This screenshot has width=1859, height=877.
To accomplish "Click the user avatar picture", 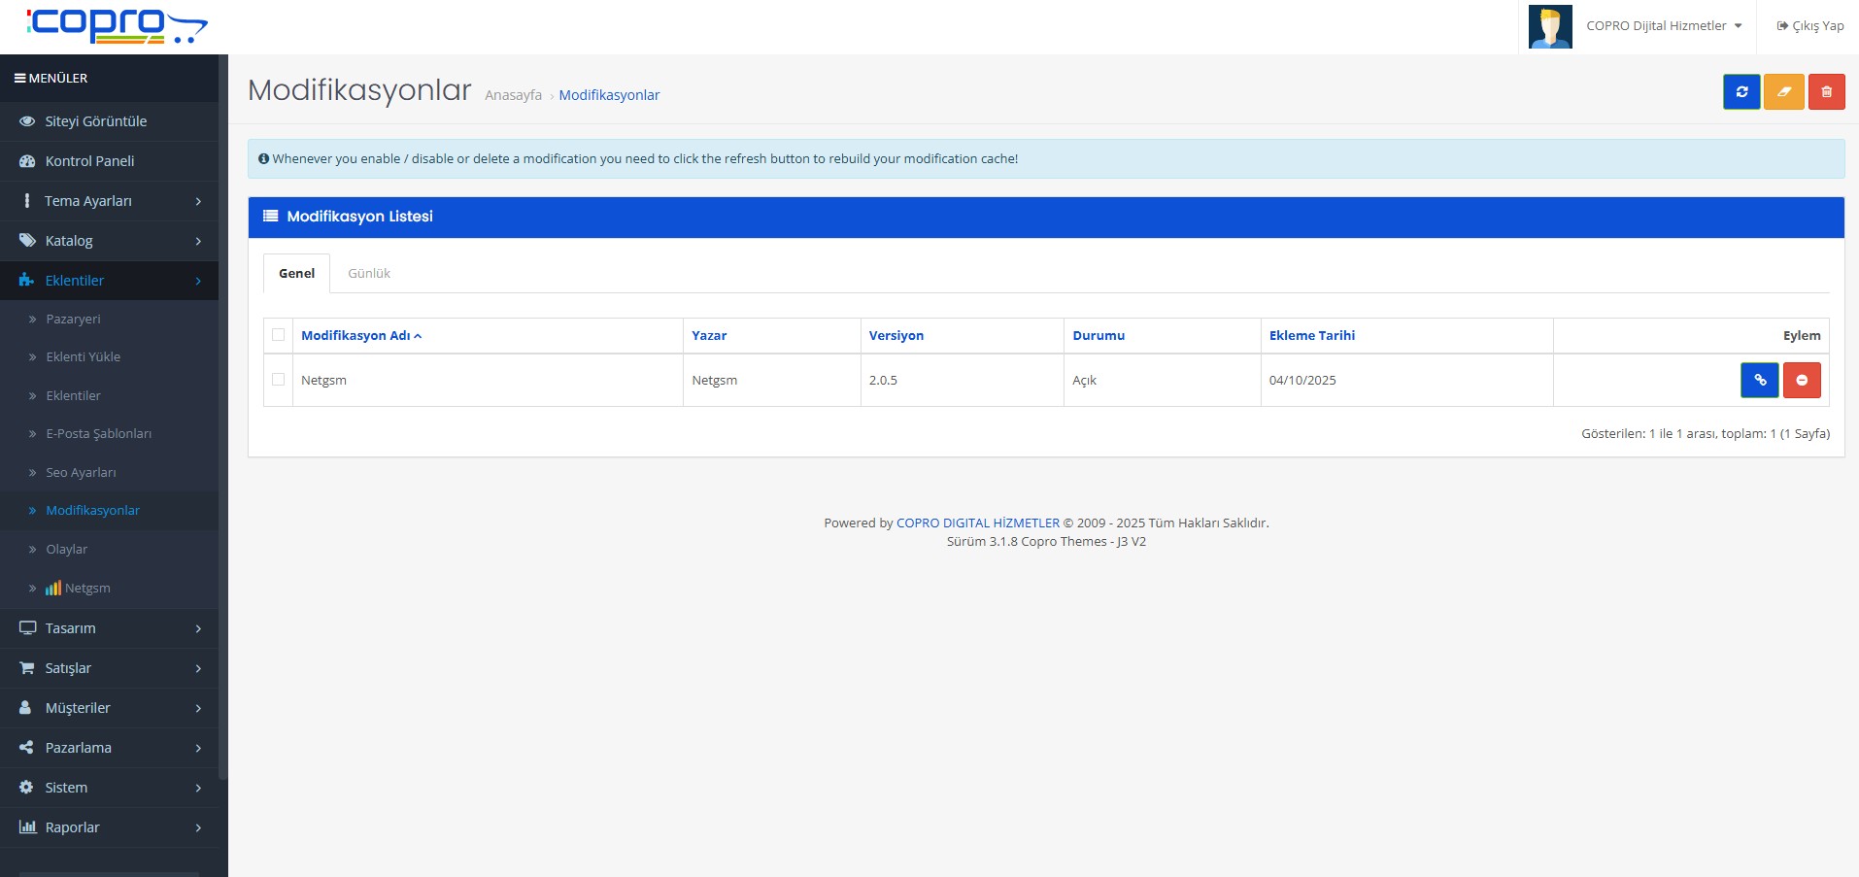I will 1549,26.
